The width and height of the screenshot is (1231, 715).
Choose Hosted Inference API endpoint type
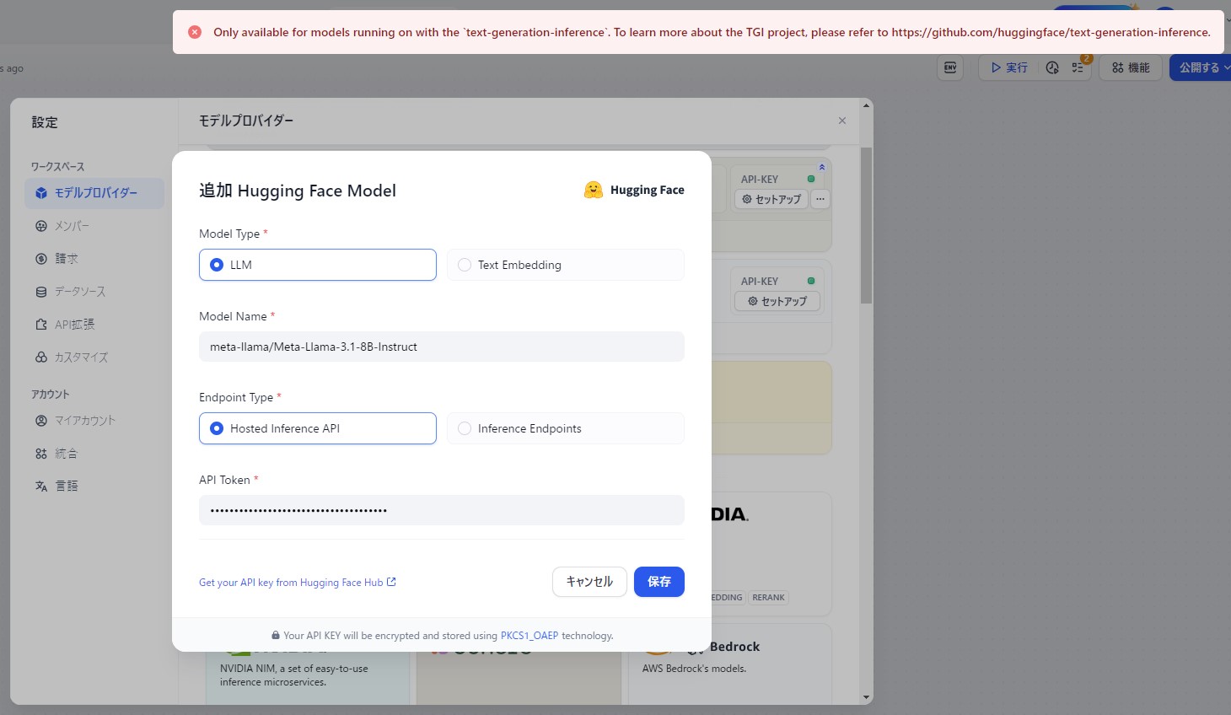pos(318,428)
